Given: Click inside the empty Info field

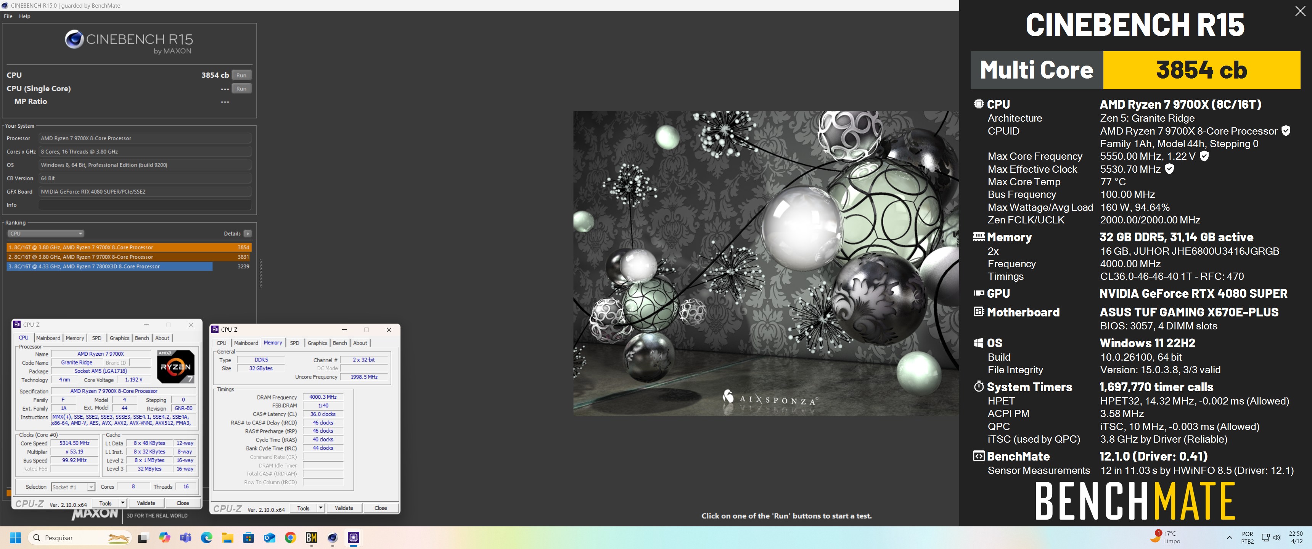Looking at the screenshot, I should coord(145,205).
